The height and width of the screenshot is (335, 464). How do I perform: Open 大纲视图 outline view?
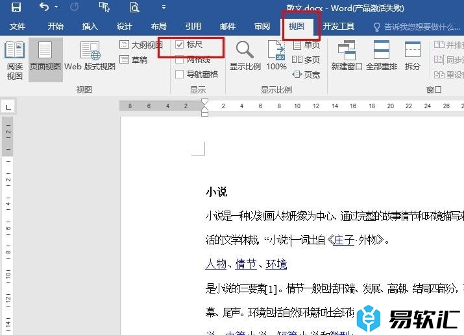(x=141, y=45)
